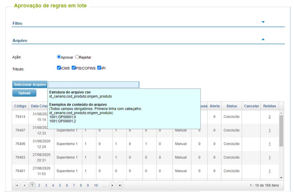294x196 pixels.
Task: Open Retidas link for record 76414
Action: point(270,117)
